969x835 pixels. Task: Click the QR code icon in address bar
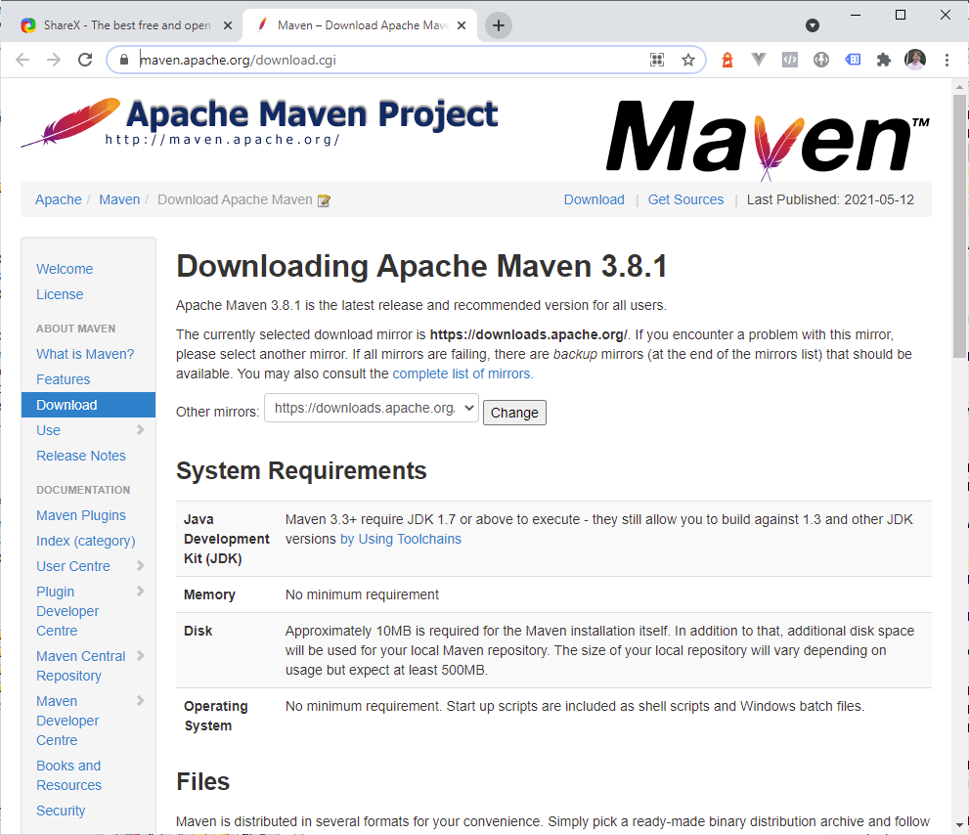coord(658,60)
